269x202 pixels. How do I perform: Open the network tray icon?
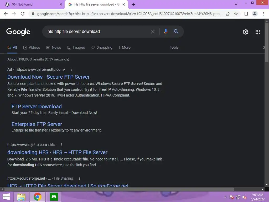(238, 197)
